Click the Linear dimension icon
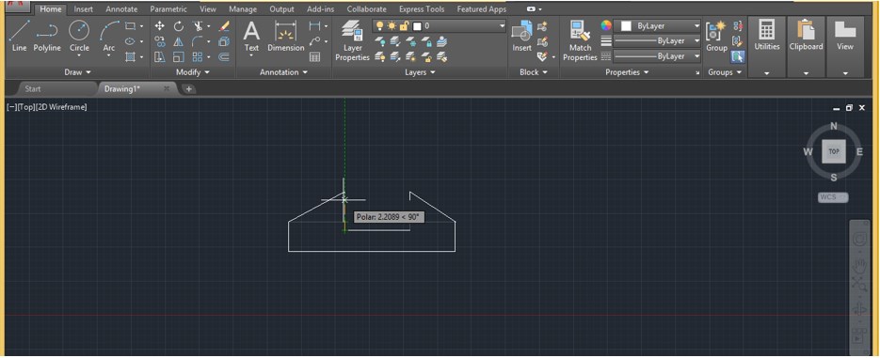This screenshot has height=358, width=880. [315, 25]
